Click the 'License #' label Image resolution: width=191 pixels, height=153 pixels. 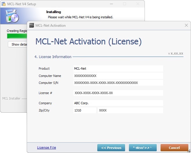45,93
